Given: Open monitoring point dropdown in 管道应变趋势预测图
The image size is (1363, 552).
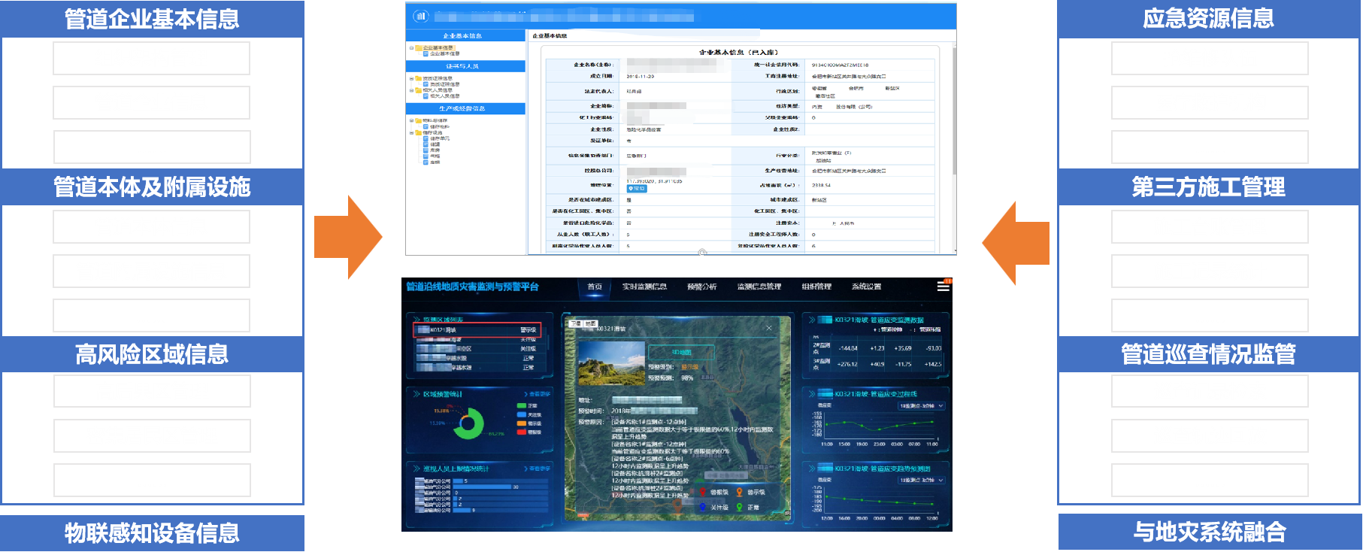Looking at the screenshot, I should (921, 480).
